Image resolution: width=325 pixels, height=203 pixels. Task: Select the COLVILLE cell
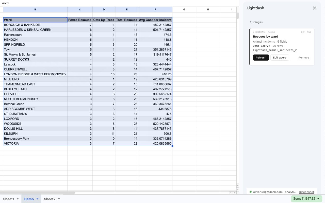pyautogui.click(x=35, y=94)
